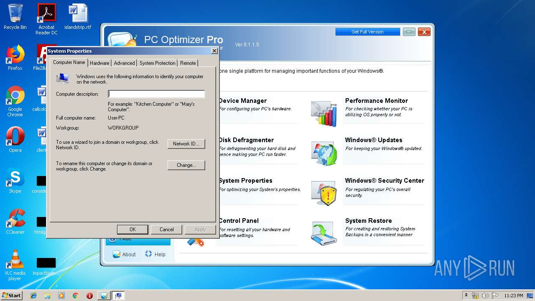535x301 pixels.
Task: Click the Network ID... button
Action: 186,143
